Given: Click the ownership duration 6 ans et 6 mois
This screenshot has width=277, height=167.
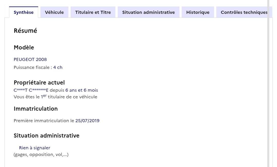Looking at the screenshot, I should coord(82,90).
